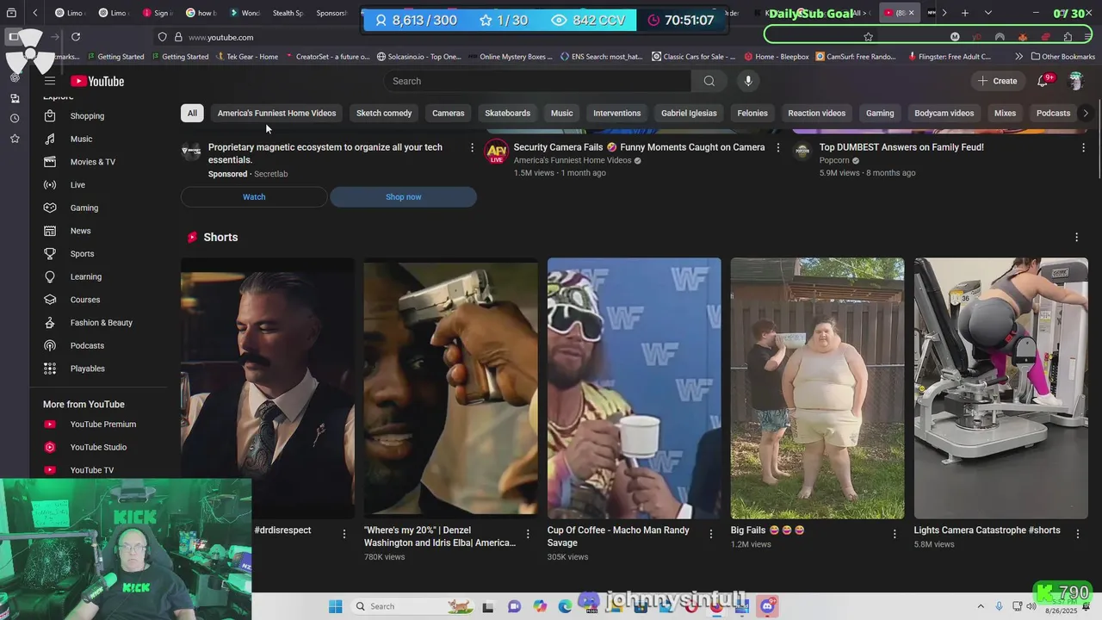
Task: Visit the Popcorn channel link
Action: [x=834, y=160]
